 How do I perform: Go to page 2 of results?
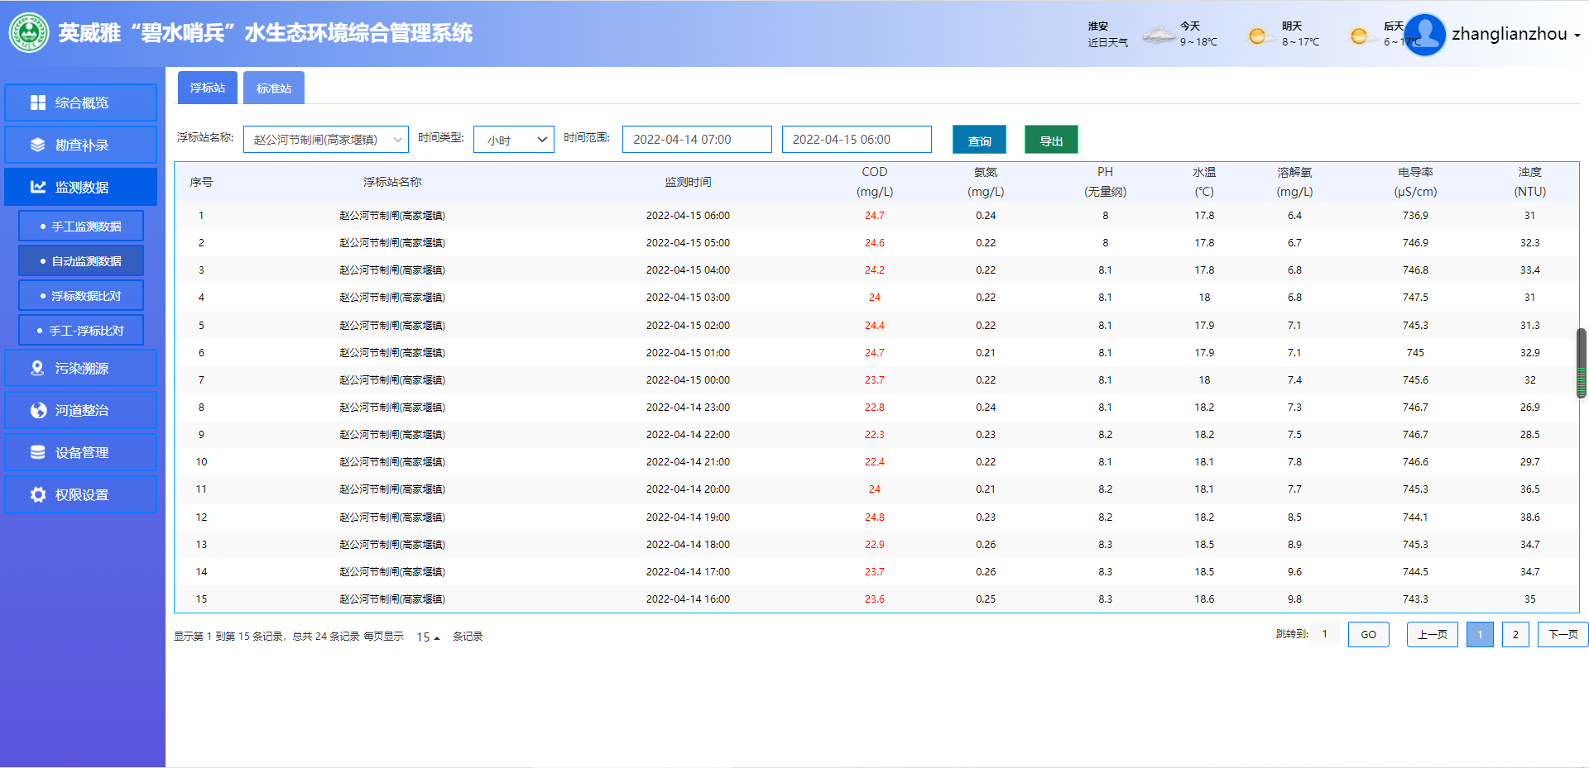tap(1515, 634)
